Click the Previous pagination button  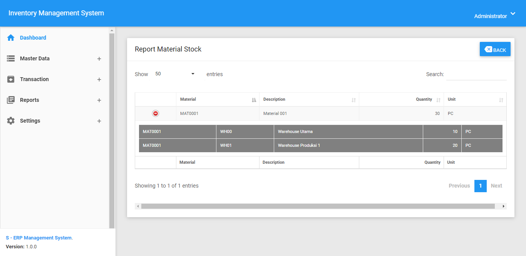(459, 186)
